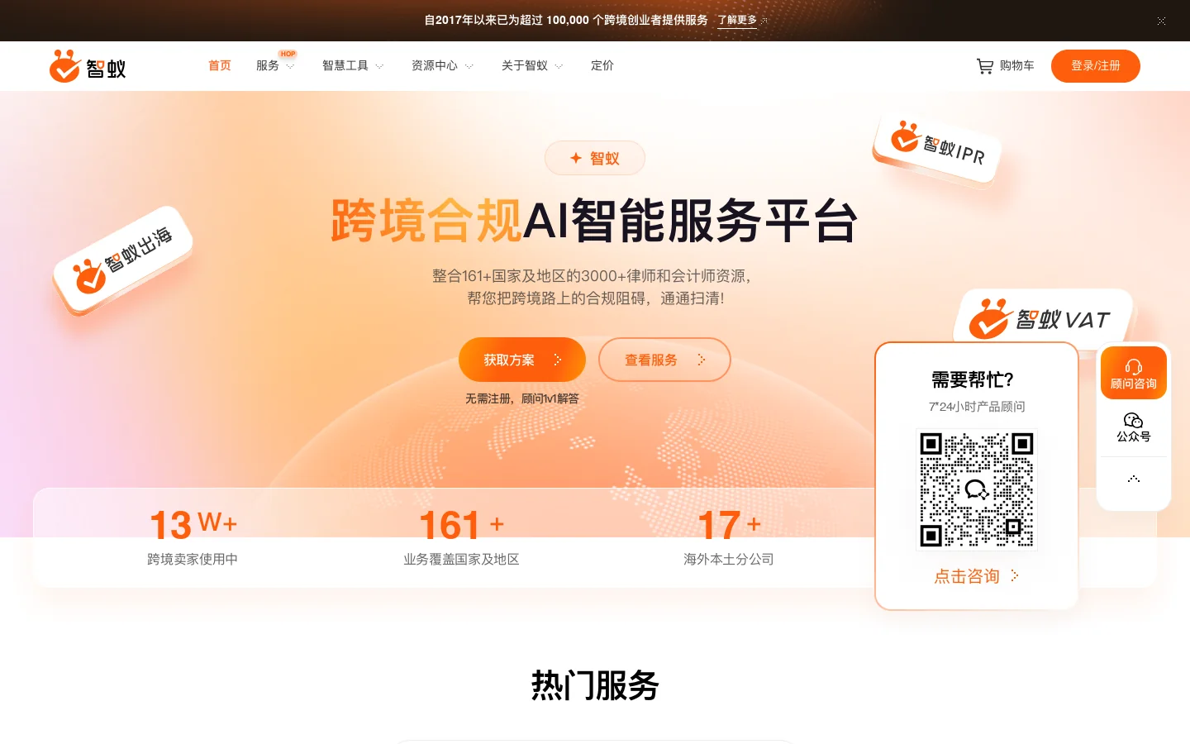Click the consultation QR code

coord(977,489)
